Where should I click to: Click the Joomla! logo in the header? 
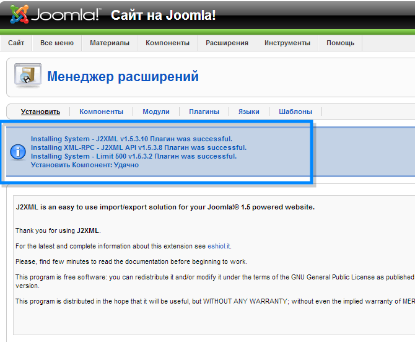(55, 14)
